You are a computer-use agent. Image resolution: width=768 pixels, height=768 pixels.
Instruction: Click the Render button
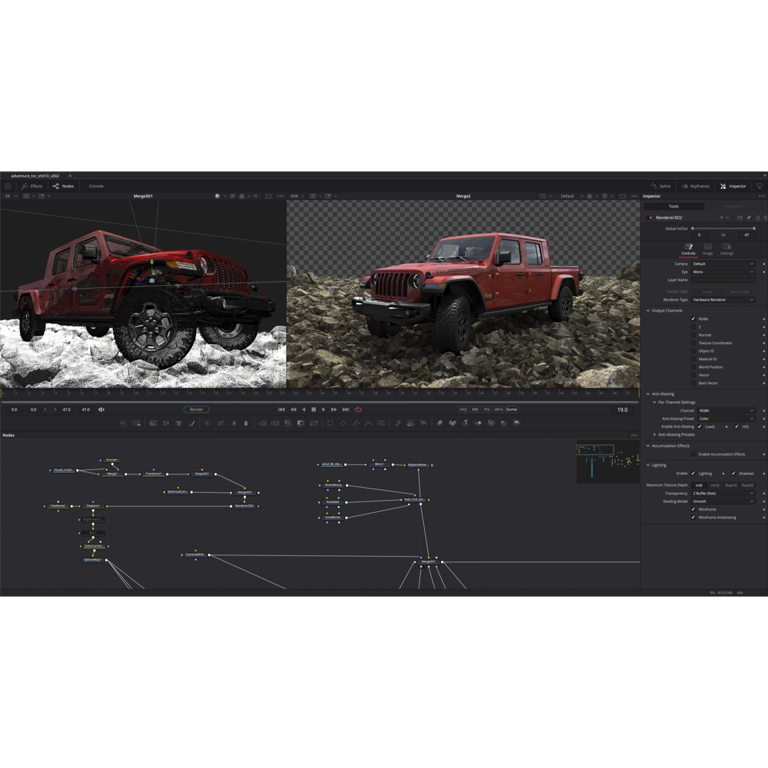pos(196,410)
